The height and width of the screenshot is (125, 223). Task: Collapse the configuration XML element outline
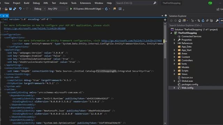point(1,35)
